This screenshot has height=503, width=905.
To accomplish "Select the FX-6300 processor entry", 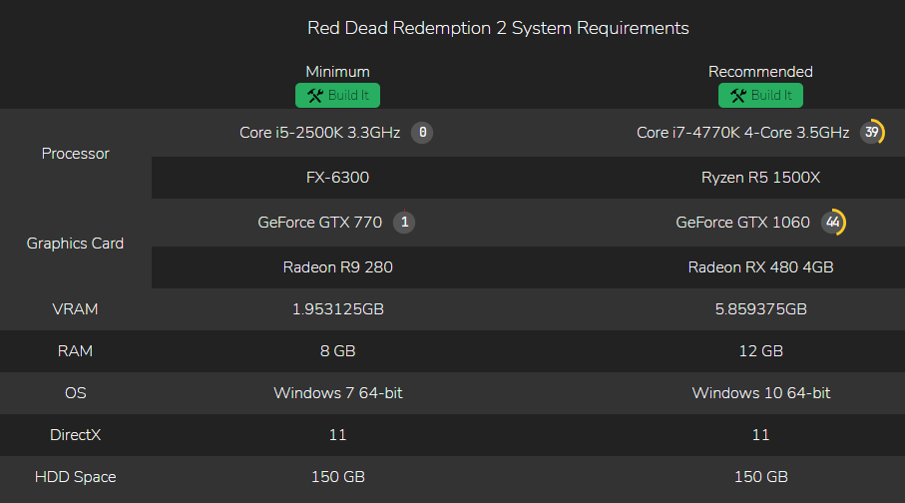I will pyautogui.click(x=337, y=178).
